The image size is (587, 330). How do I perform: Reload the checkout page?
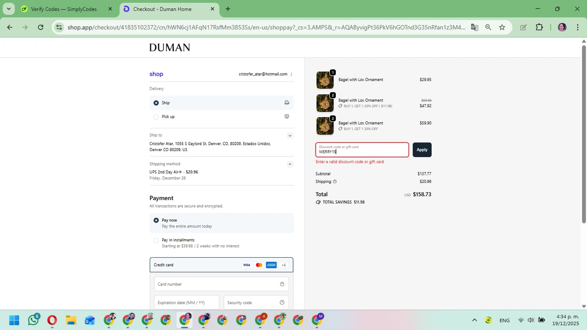41,27
